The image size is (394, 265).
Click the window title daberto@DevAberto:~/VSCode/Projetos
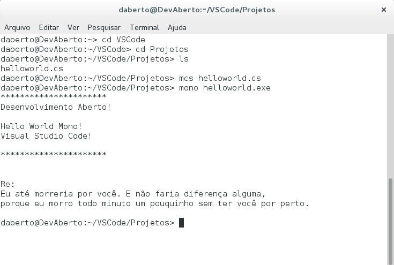coord(197,10)
